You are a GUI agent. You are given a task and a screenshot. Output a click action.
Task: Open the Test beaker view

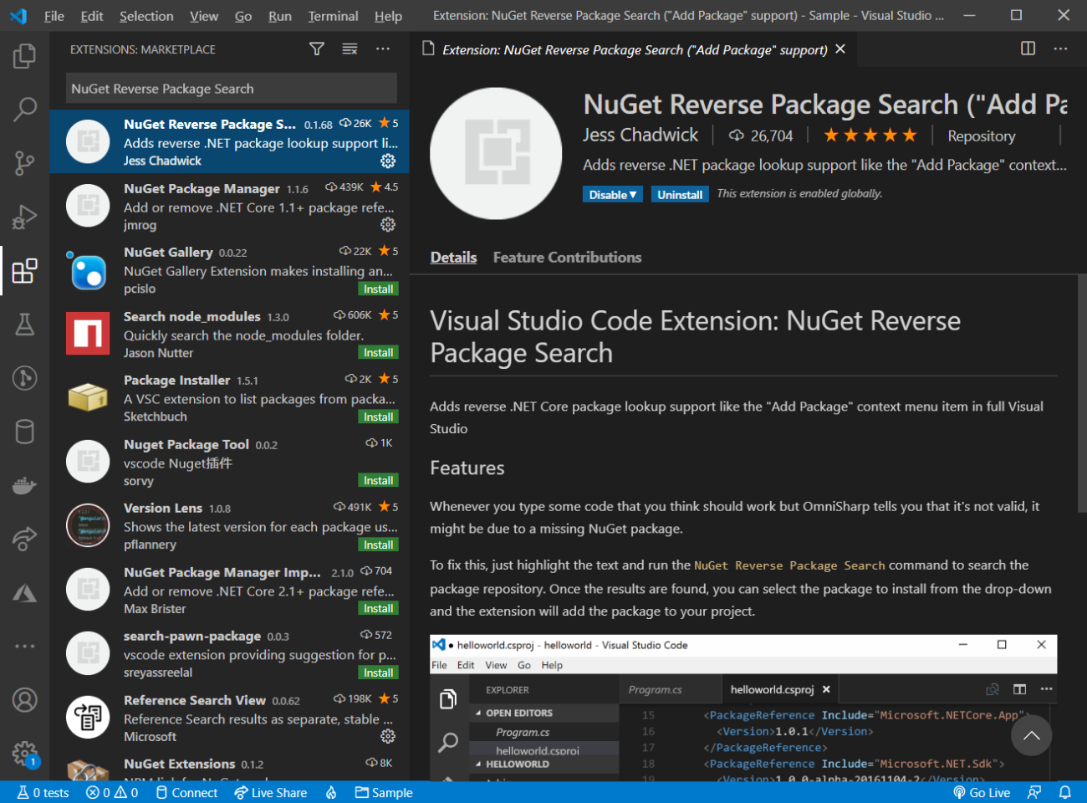point(24,325)
